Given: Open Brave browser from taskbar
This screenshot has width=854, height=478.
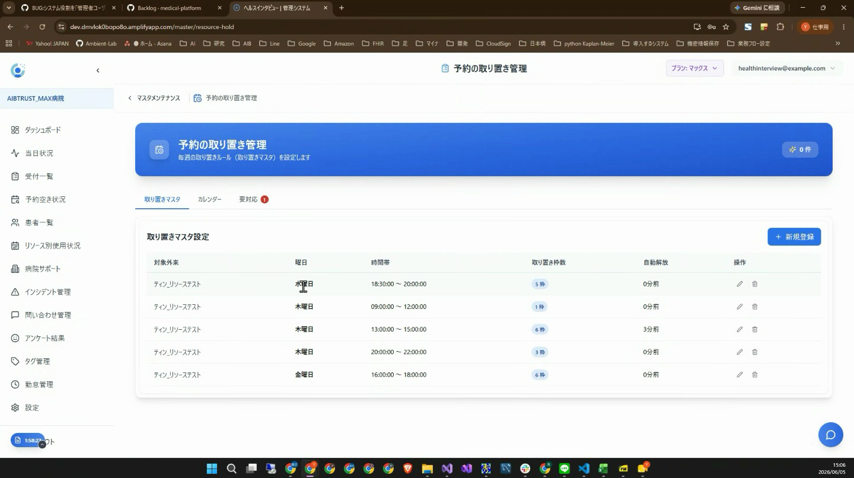Looking at the screenshot, I should 407,469.
